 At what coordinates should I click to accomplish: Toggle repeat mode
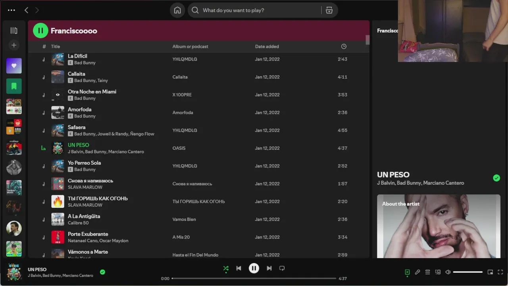pos(282,268)
